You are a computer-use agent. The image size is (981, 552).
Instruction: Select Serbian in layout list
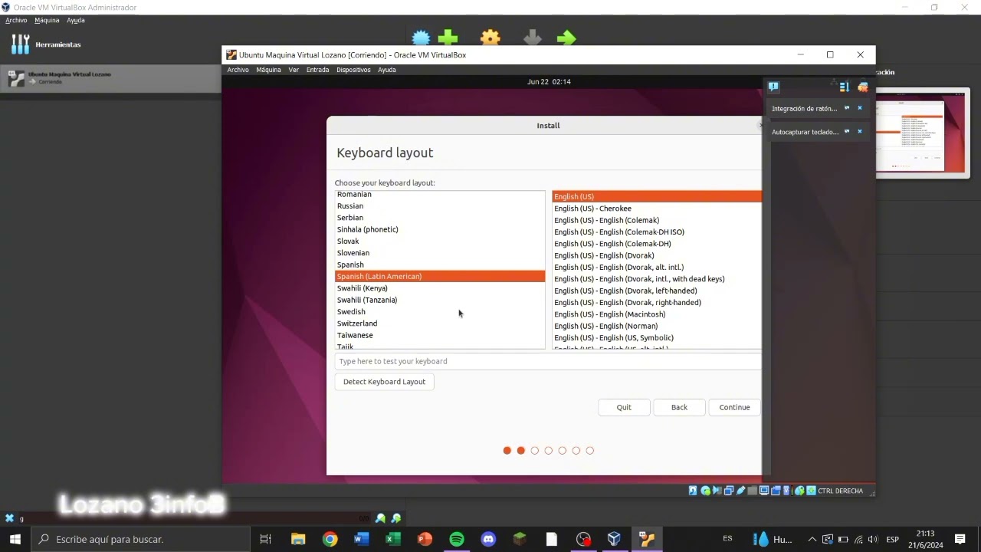[x=440, y=218]
